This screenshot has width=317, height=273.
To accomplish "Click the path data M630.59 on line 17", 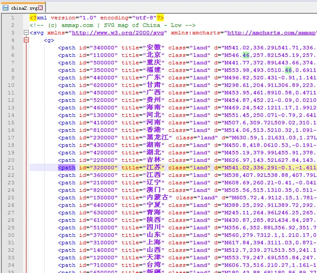I will 244,138.
